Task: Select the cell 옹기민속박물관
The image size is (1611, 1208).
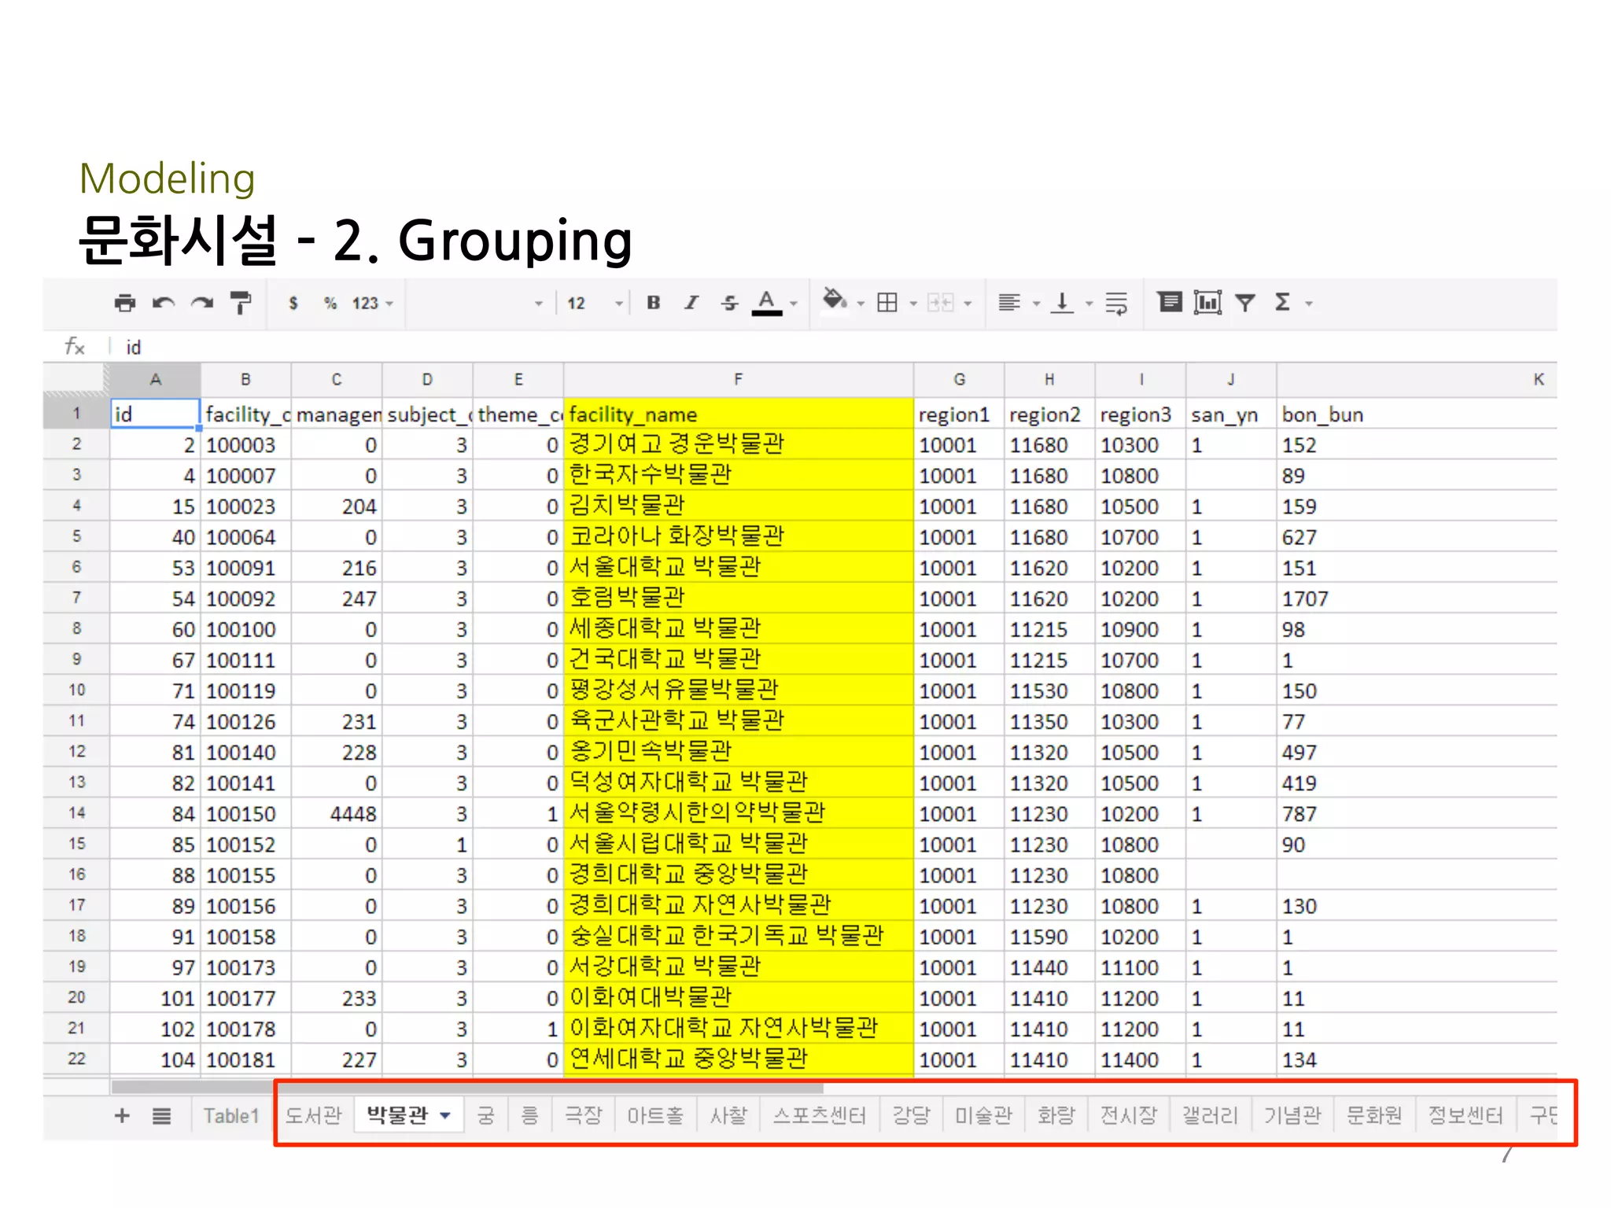Action: 738,752
